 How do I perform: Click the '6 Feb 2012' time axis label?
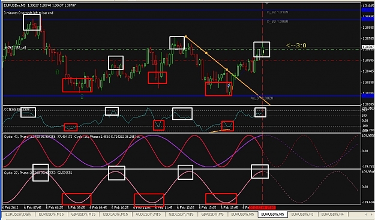click(x=10, y=207)
